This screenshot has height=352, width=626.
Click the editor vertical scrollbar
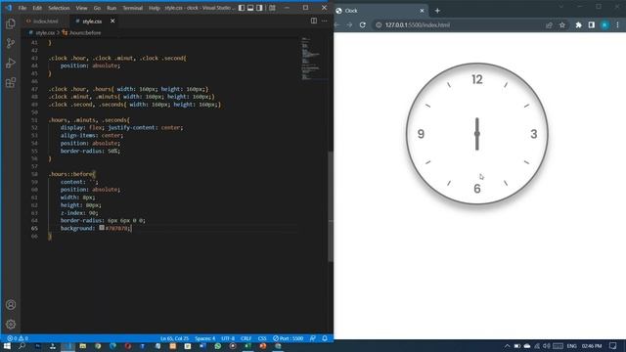point(331,206)
